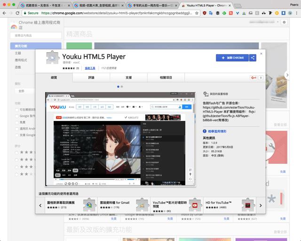Click the yellow circle extension icon

(277, 13)
